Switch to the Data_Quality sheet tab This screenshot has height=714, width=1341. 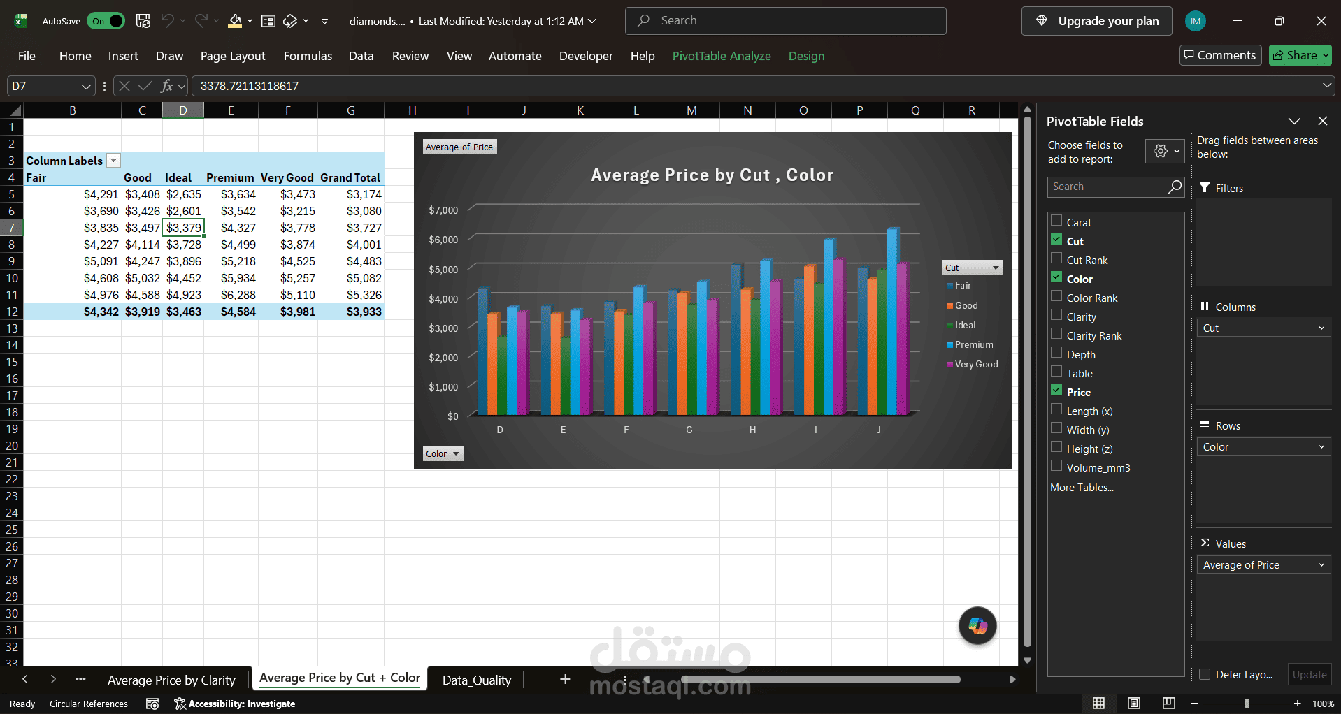[477, 680]
